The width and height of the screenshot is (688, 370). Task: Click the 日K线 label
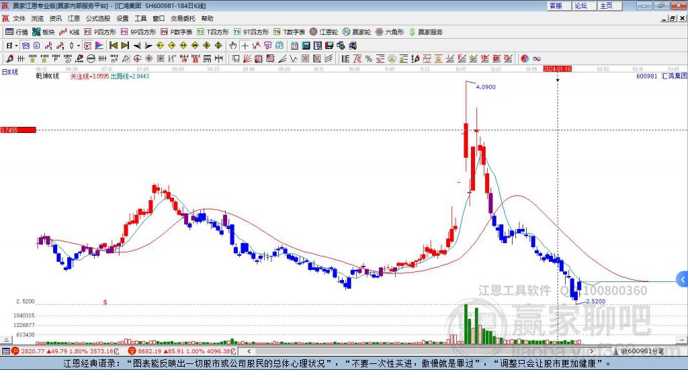[10, 72]
